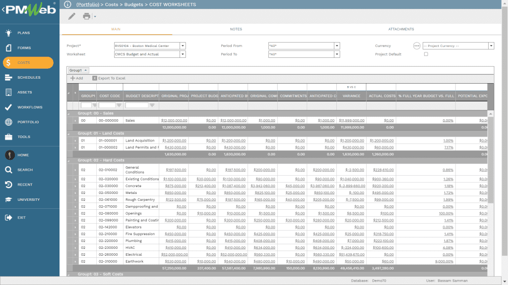This screenshot has width=508, height=285.
Task: Click the PMWeb logo
Action: (31, 10)
